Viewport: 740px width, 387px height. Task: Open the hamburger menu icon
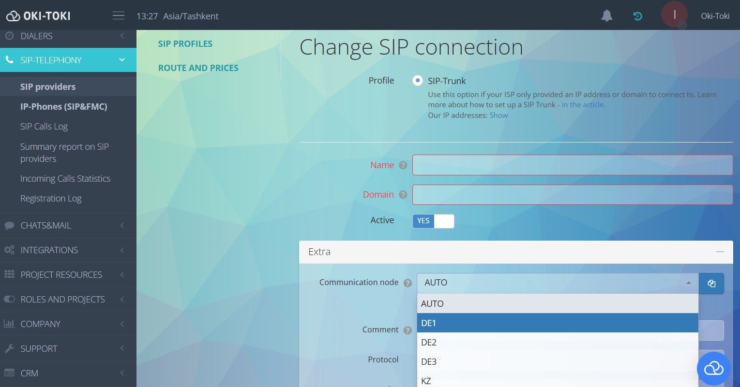(119, 16)
